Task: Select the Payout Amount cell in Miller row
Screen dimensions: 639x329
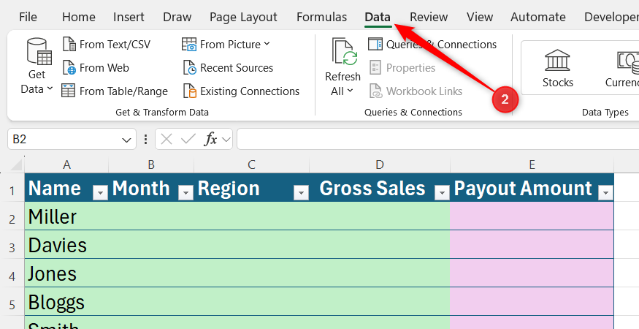Action: [x=532, y=216]
